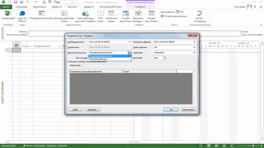This screenshot has width=264, height=148.
Task: Switch to the FORMAT tab
Action: click(x=140, y=7)
